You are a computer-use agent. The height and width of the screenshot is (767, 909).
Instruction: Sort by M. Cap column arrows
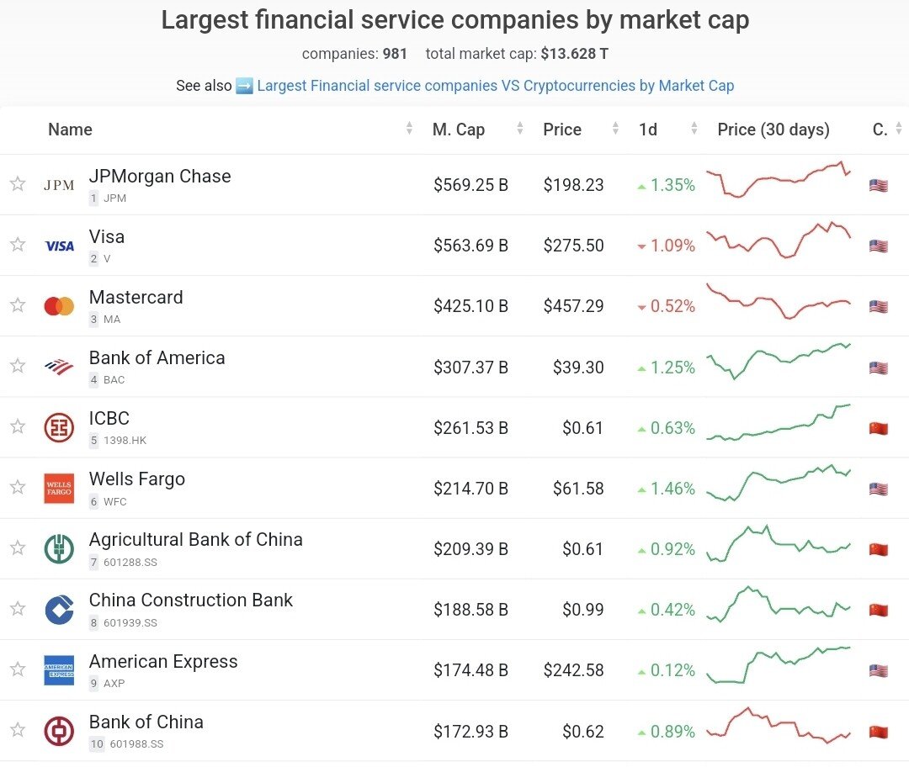[520, 129]
